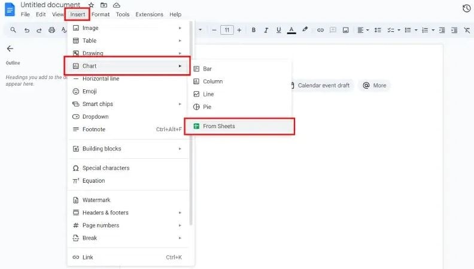Insert a link from the toolbar

click(320, 30)
